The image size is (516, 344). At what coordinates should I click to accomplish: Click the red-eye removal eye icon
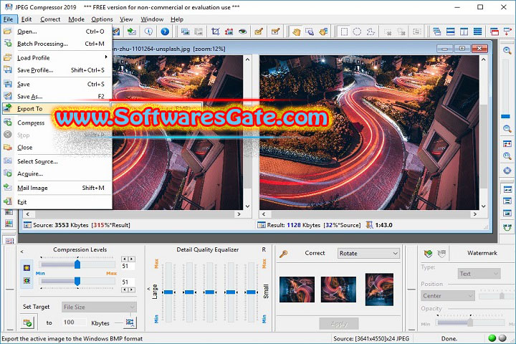(242, 32)
